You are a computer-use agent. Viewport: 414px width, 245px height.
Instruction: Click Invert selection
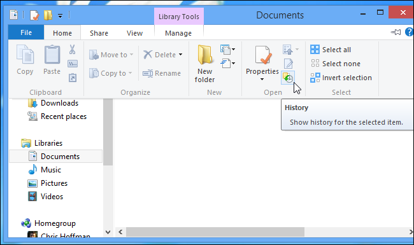click(x=341, y=78)
